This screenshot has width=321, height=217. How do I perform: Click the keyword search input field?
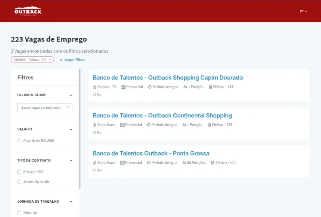(41, 108)
